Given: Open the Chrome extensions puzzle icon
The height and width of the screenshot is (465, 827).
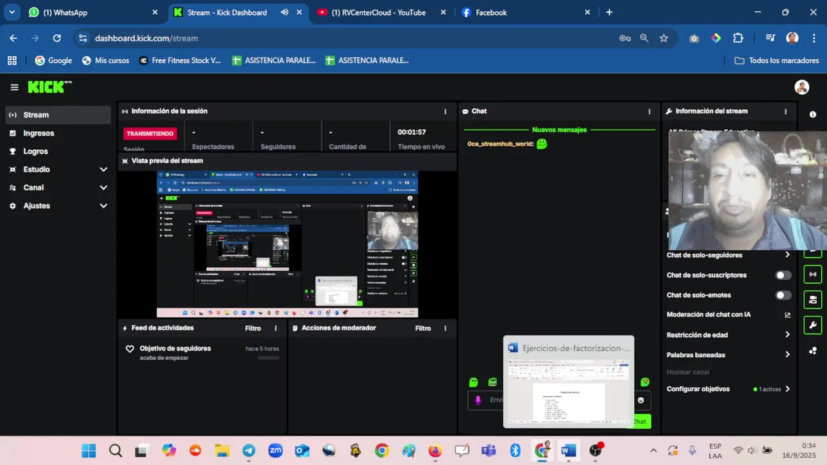Looking at the screenshot, I should pyautogui.click(x=738, y=38).
